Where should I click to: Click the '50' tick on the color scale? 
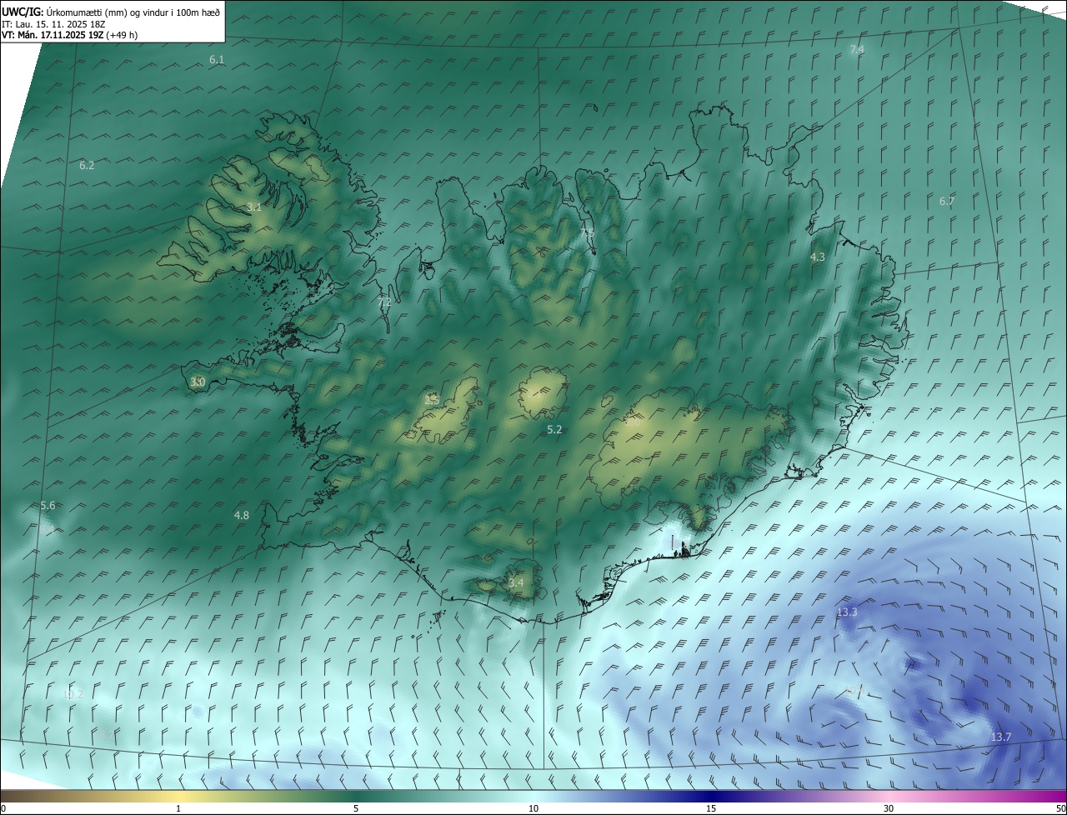(1060, 809)
